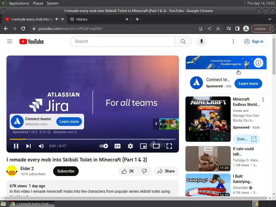The image size is (276, 207).
Task: Open player settings gear
Action: (130, 146)
